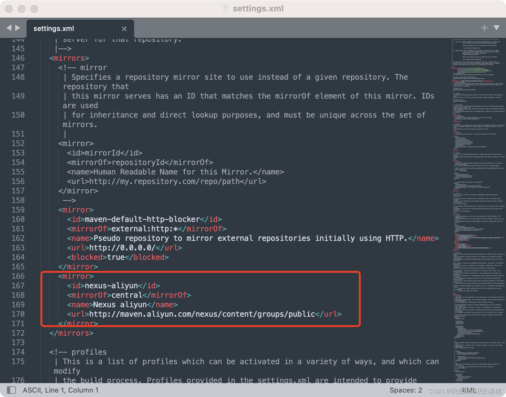Click the maven-default-http-blocker id text

point(142,219)
